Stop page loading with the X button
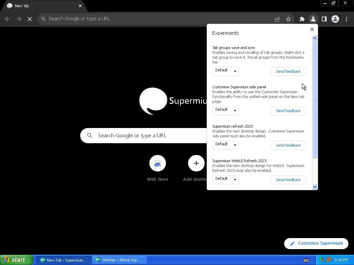 click(30, 19)
